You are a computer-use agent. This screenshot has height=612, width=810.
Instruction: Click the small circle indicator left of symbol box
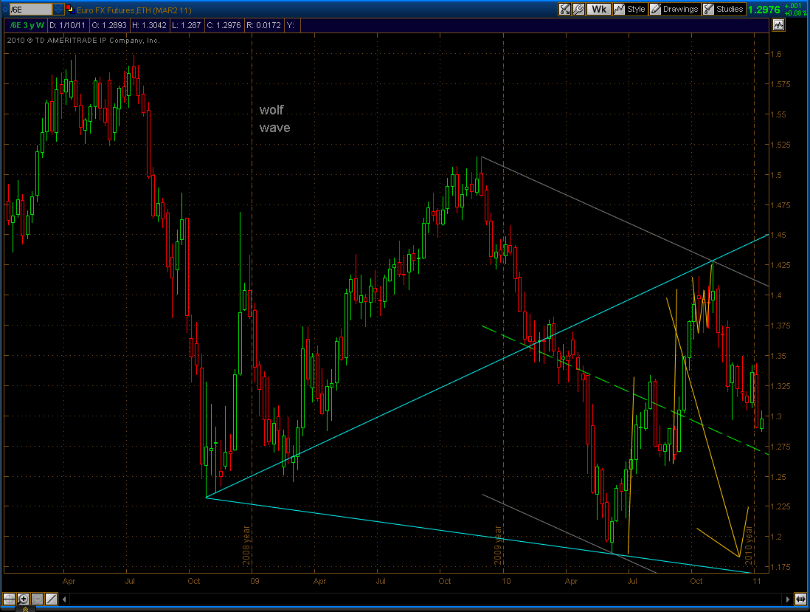click(x=4, y=10)
